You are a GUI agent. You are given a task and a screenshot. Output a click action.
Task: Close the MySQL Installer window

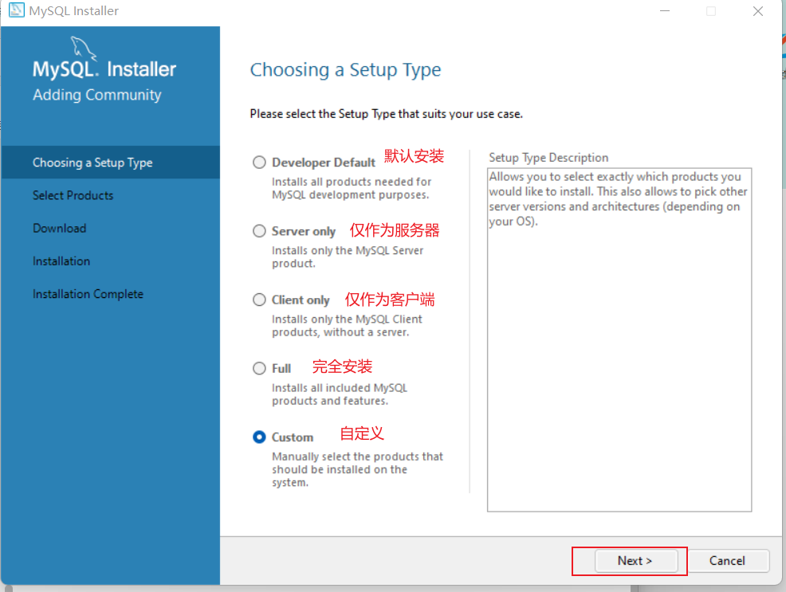point(758,11)
